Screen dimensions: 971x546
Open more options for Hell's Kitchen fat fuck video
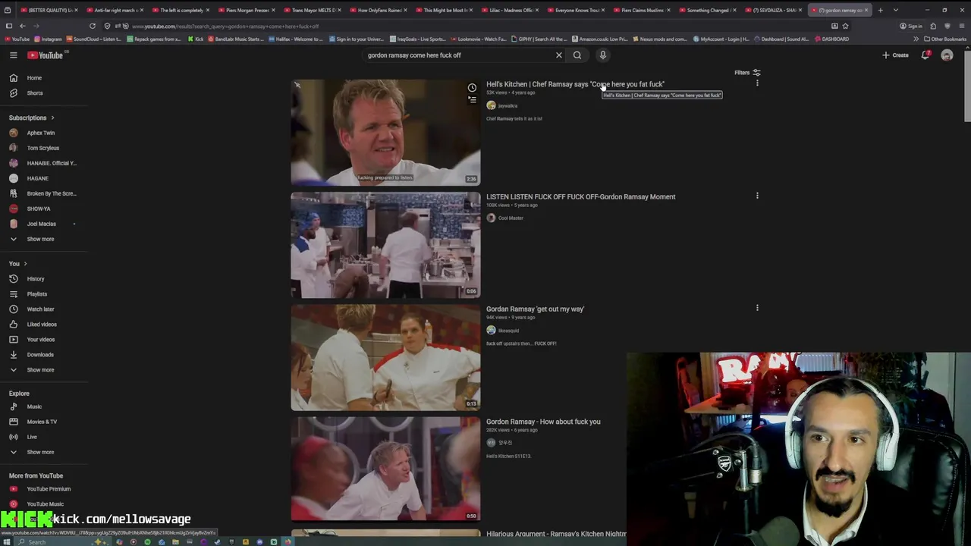757,83
